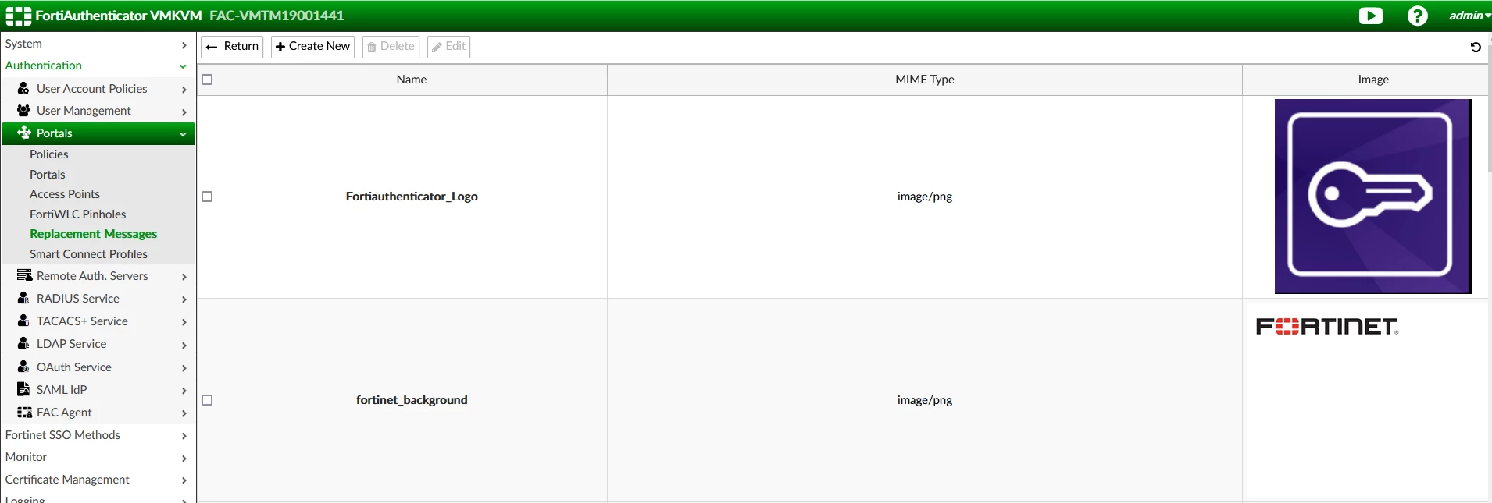The width and height of the screenshot is (1492, 503).
Task: Expand SAML IdP chevron
Action: pyautogui.click(x=184, y=391)
